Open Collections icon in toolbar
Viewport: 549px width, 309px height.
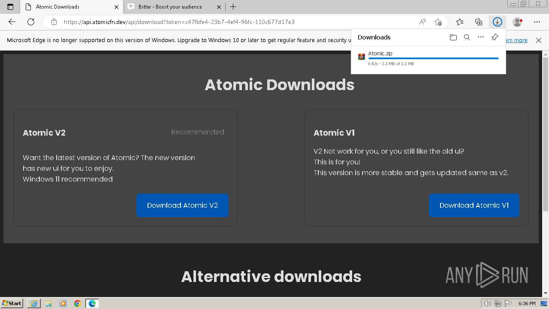click(479, 22)
